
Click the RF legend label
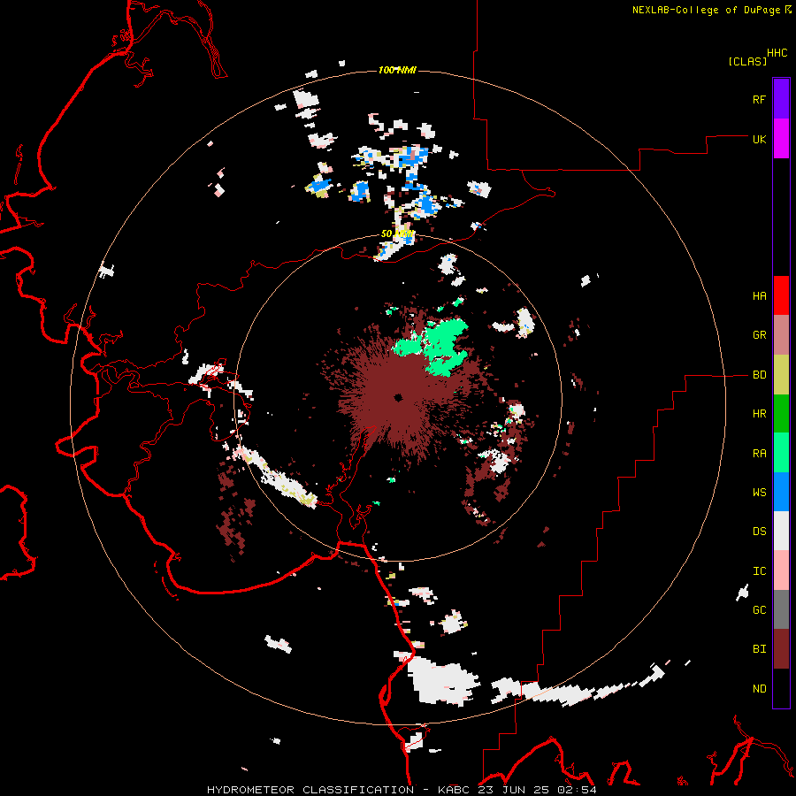click(759, 99)
